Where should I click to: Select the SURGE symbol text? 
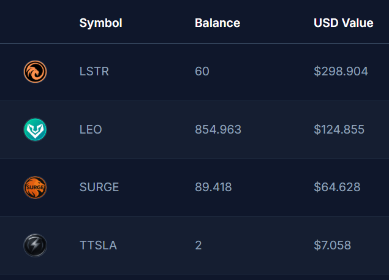pos(99,187)
